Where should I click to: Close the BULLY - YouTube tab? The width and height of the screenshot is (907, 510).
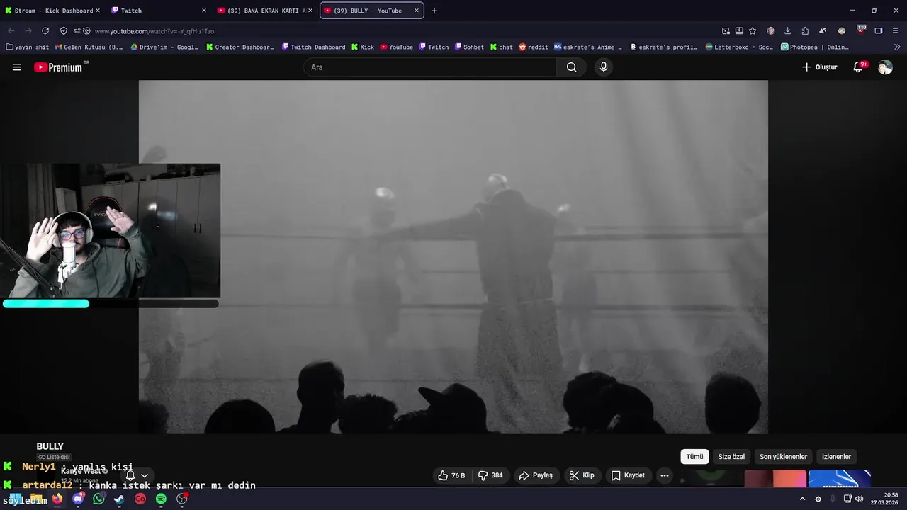(x=416, y=11)
